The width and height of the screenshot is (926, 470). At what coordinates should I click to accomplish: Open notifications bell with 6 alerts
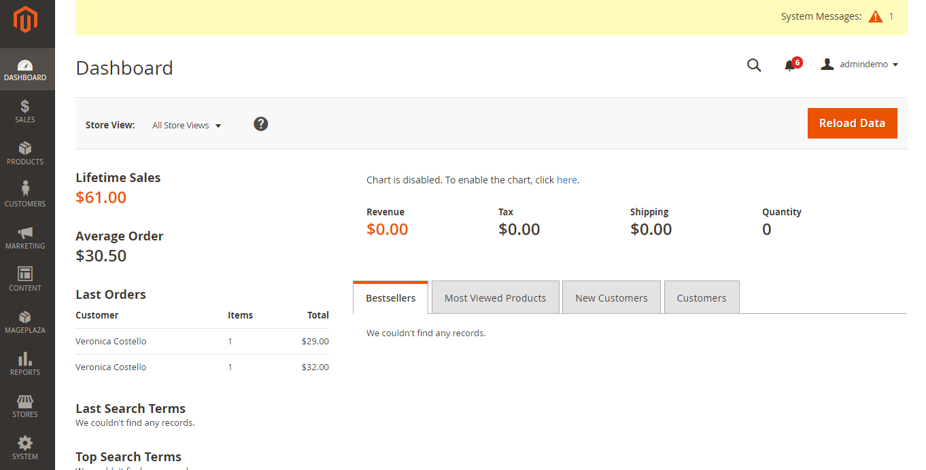tap(790, 65)
